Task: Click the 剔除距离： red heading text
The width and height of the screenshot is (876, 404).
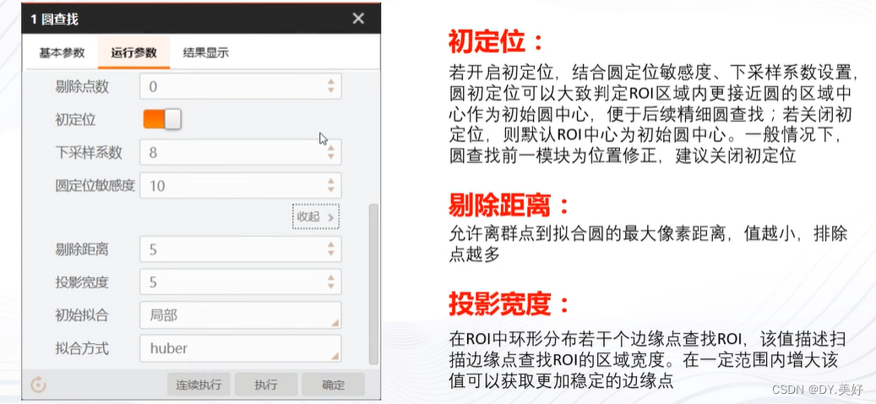Action: click(509, 205)
